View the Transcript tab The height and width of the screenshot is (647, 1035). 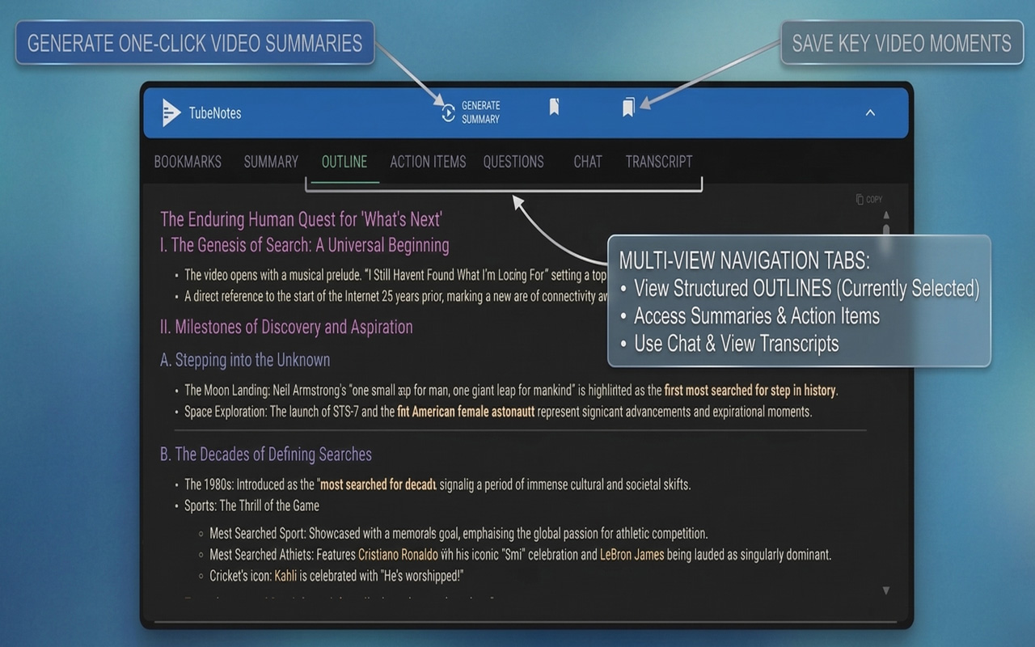pos(659,162)
